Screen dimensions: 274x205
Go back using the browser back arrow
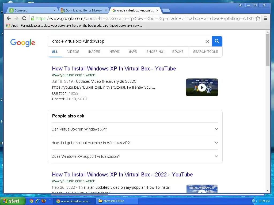[x=9, y=18]
